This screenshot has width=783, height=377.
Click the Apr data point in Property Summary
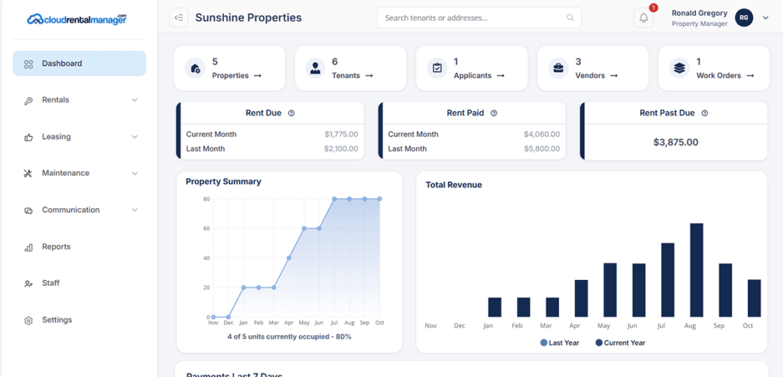point(289,258)
